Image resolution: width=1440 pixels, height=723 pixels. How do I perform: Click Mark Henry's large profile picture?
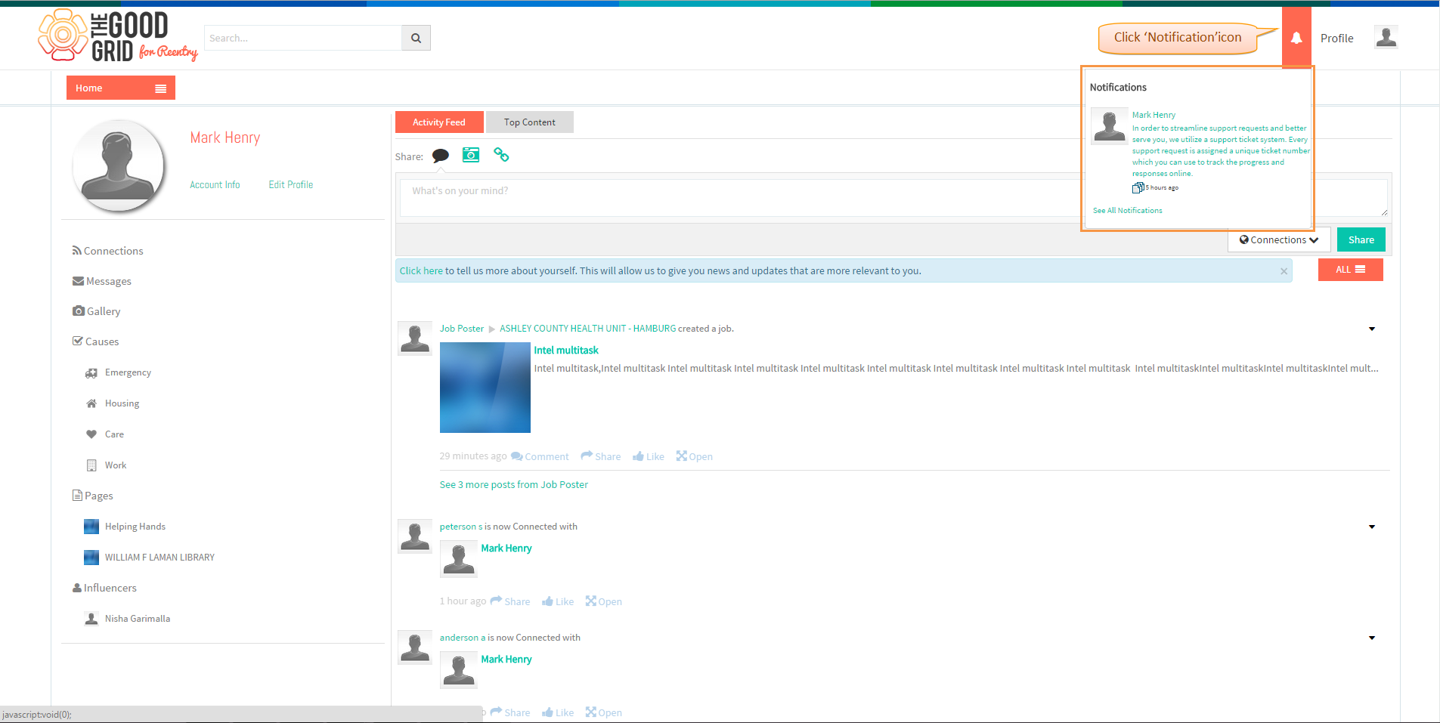pos(118,165)
